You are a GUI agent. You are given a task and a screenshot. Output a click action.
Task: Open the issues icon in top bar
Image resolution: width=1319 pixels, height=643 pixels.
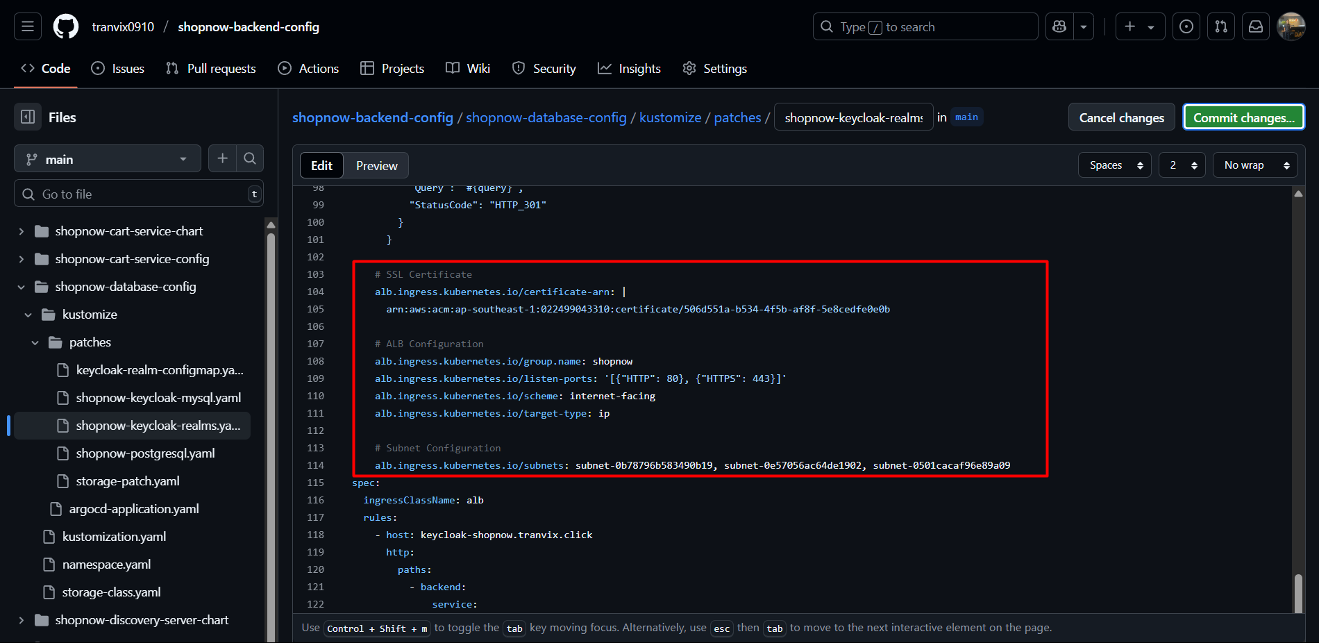tap(1186, 27)
